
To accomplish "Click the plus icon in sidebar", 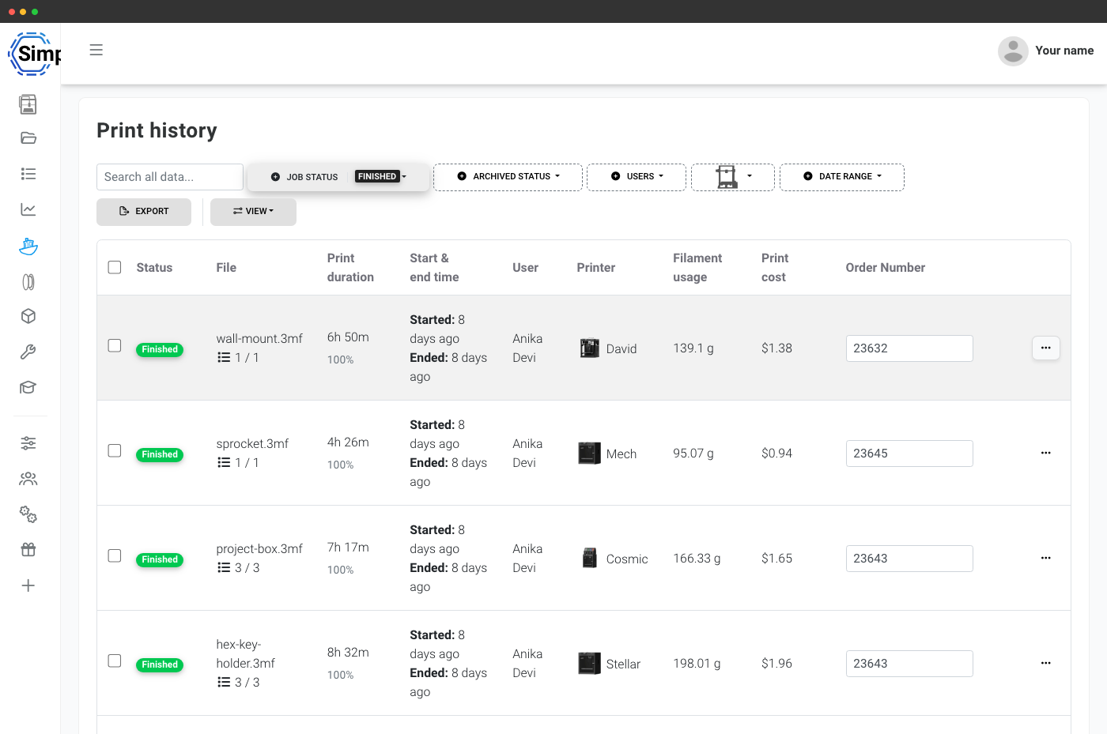I will [28, 585].
